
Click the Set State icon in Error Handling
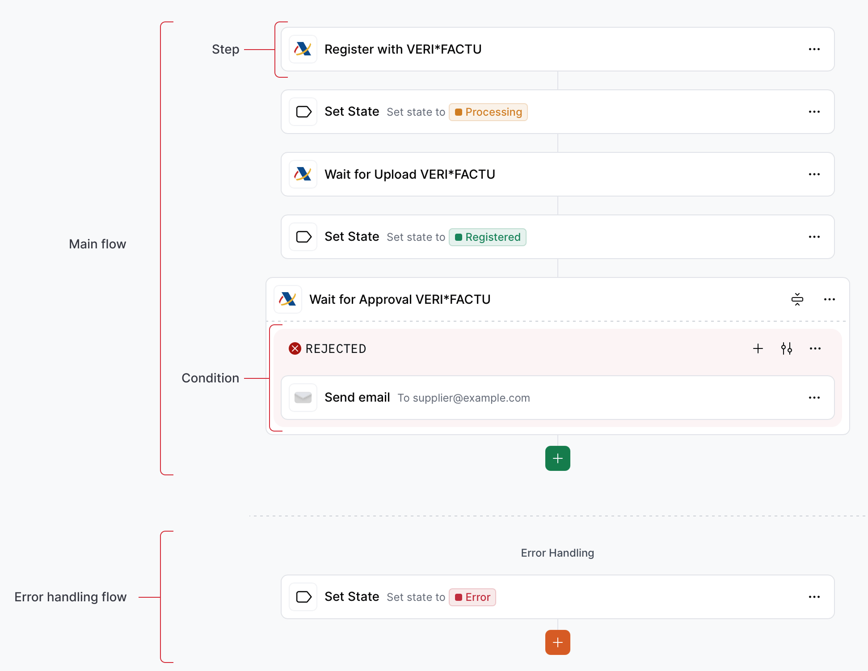[303, 597]
